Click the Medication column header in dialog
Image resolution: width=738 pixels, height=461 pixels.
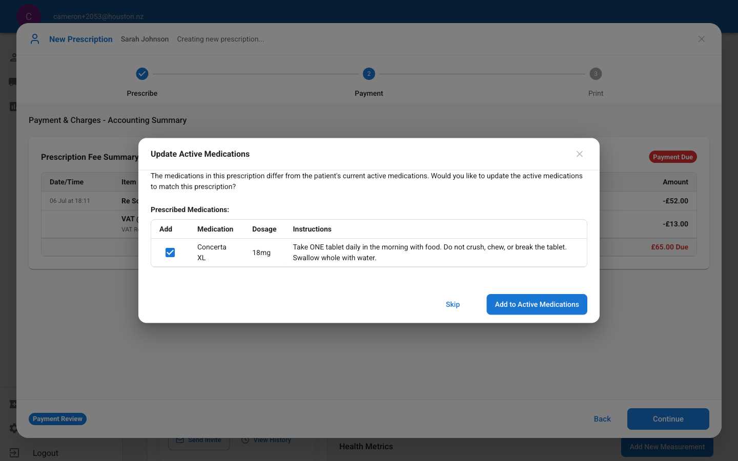pos(215,229)
